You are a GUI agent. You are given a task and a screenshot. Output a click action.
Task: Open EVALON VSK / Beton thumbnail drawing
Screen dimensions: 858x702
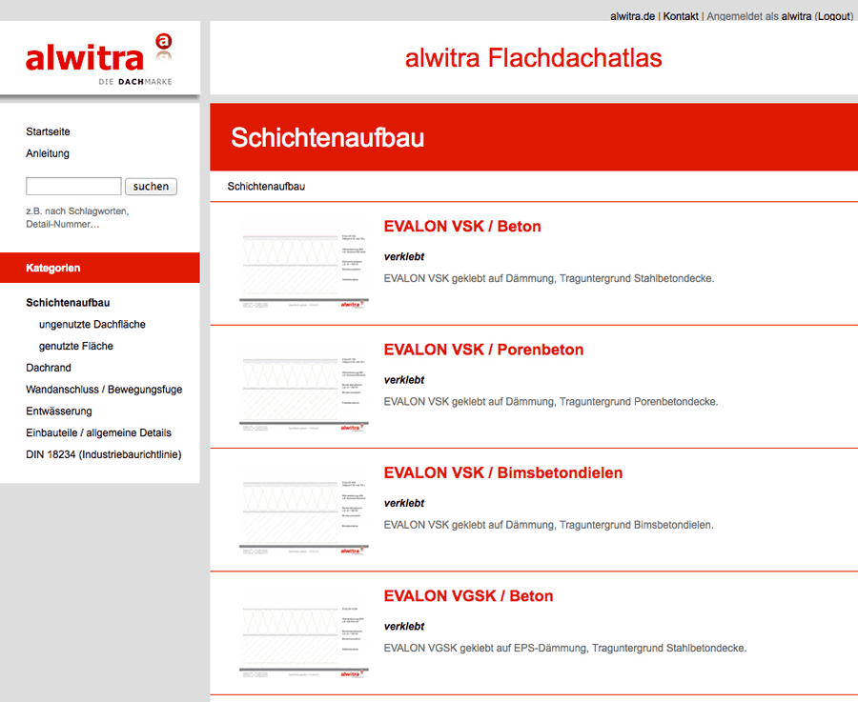point(304,265)
